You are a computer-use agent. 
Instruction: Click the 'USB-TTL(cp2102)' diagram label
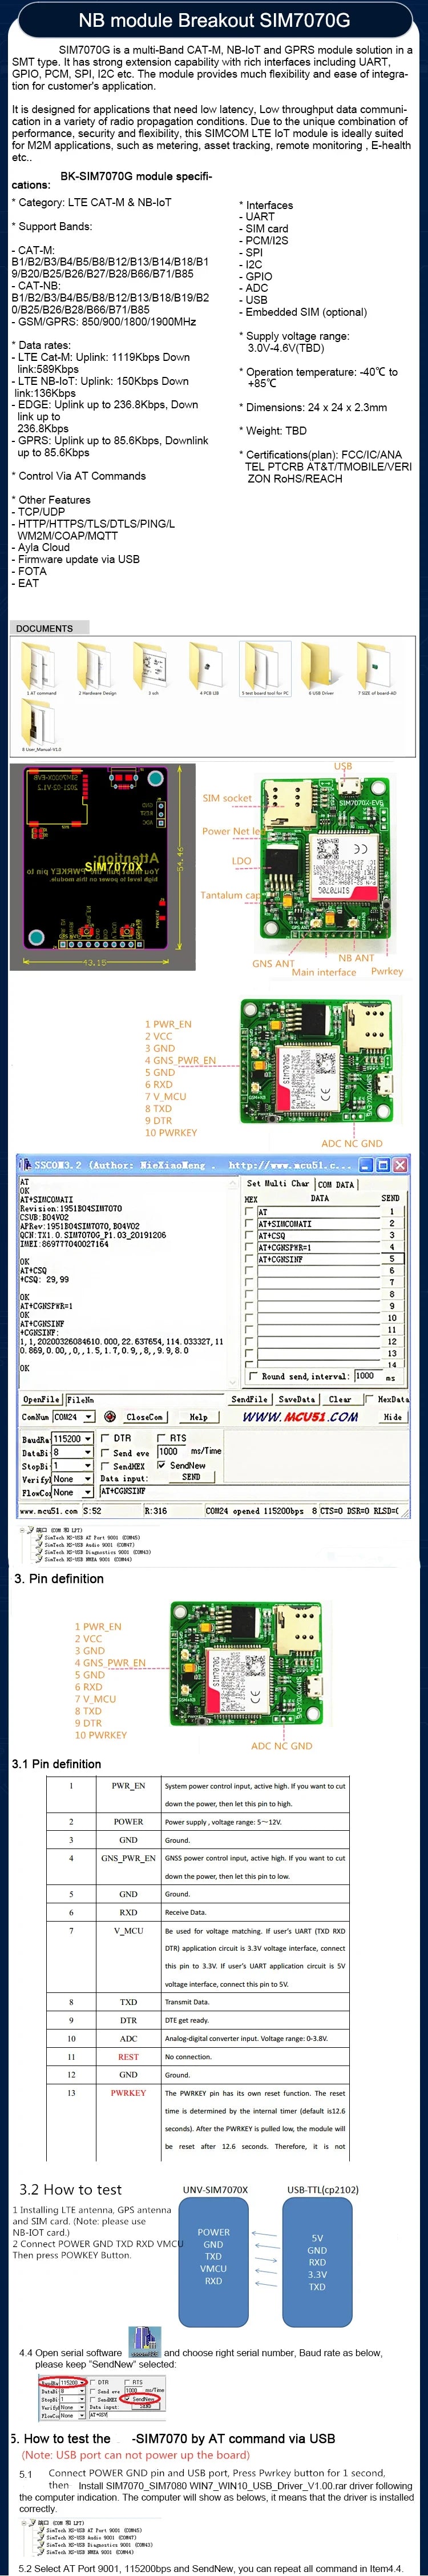click(x=322, y=2189)
